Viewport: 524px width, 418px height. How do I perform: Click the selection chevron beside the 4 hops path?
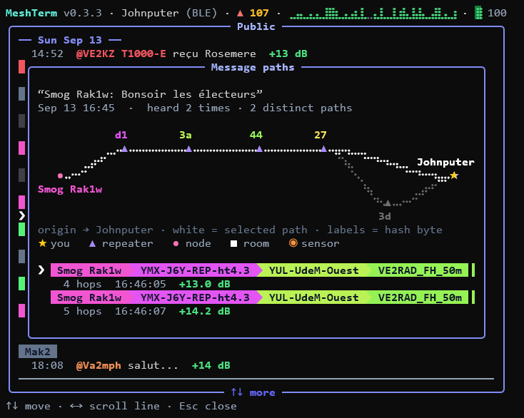point(41,270)
